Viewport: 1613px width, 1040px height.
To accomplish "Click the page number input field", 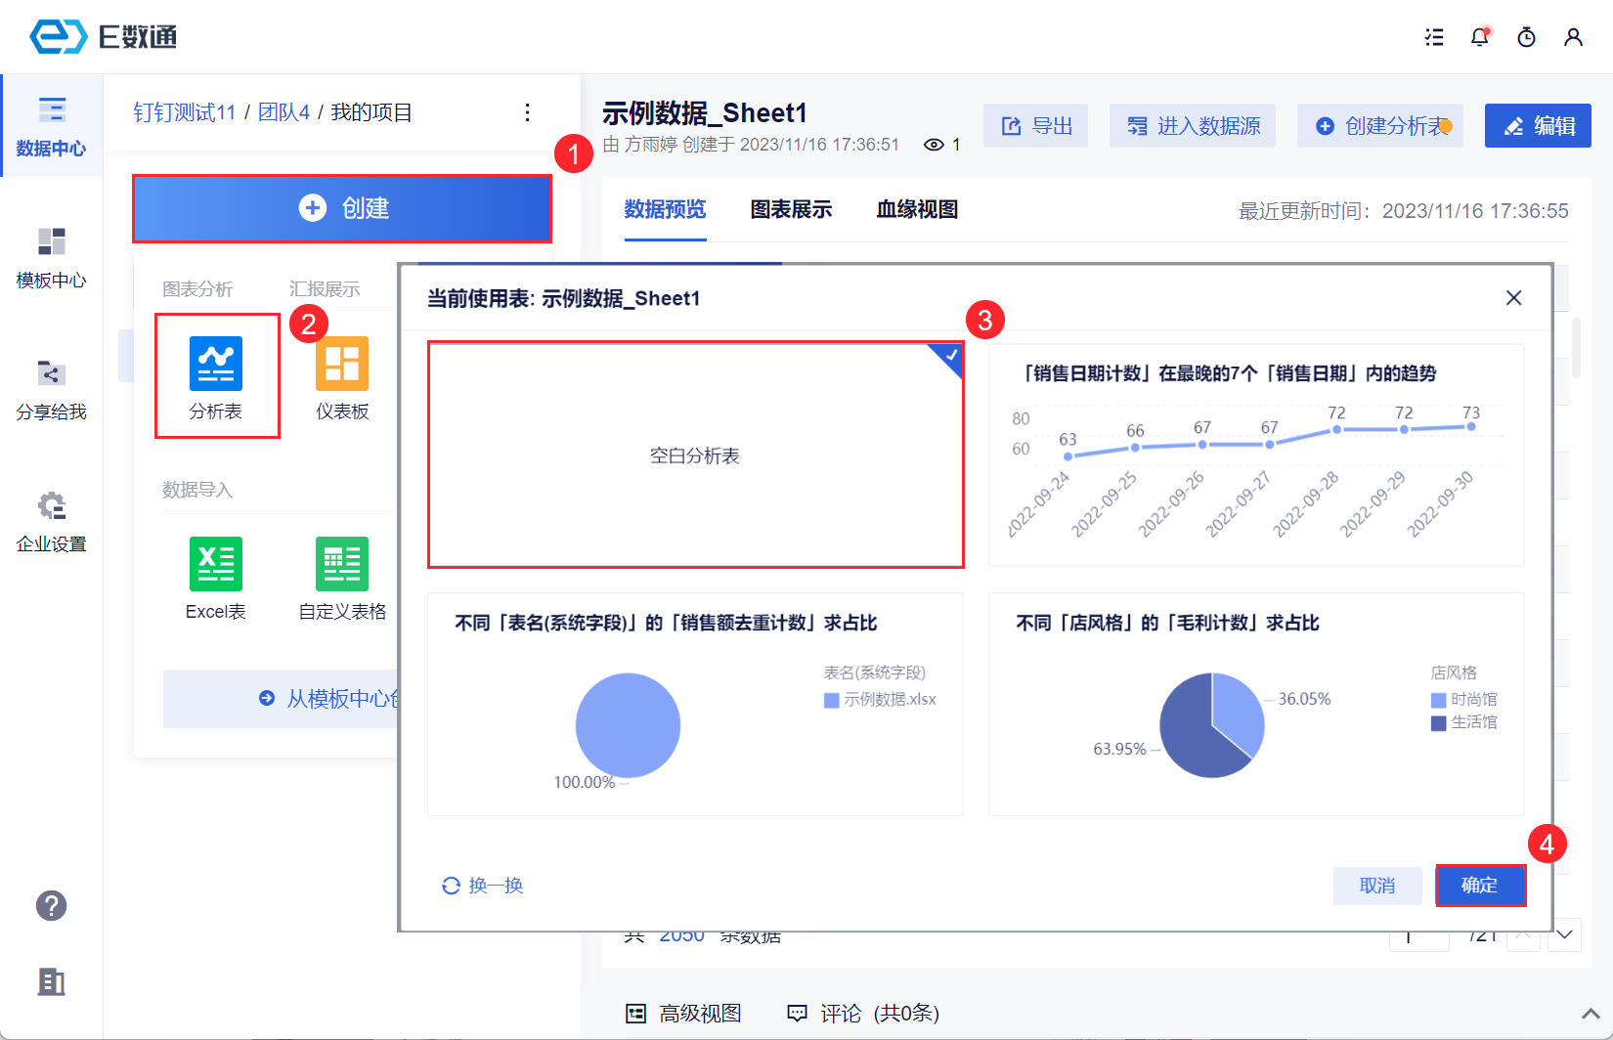I will coord(1418,935).
